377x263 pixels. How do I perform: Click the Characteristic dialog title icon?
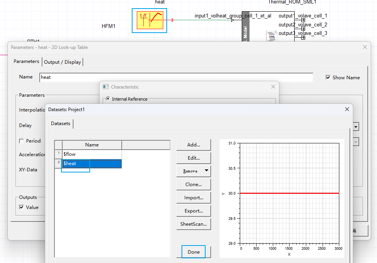click(x=106, y=87)
